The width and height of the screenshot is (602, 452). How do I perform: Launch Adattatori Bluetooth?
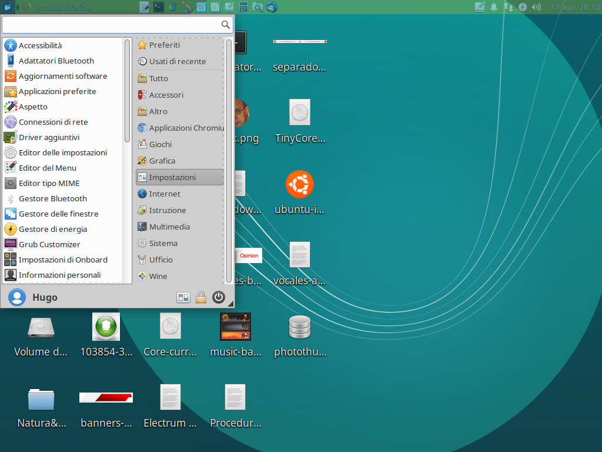62,61
